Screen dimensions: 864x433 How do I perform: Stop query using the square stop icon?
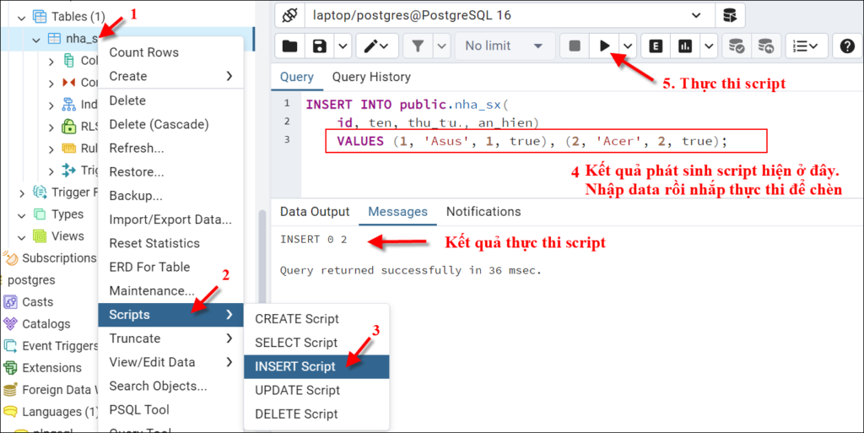coord(575,46)
